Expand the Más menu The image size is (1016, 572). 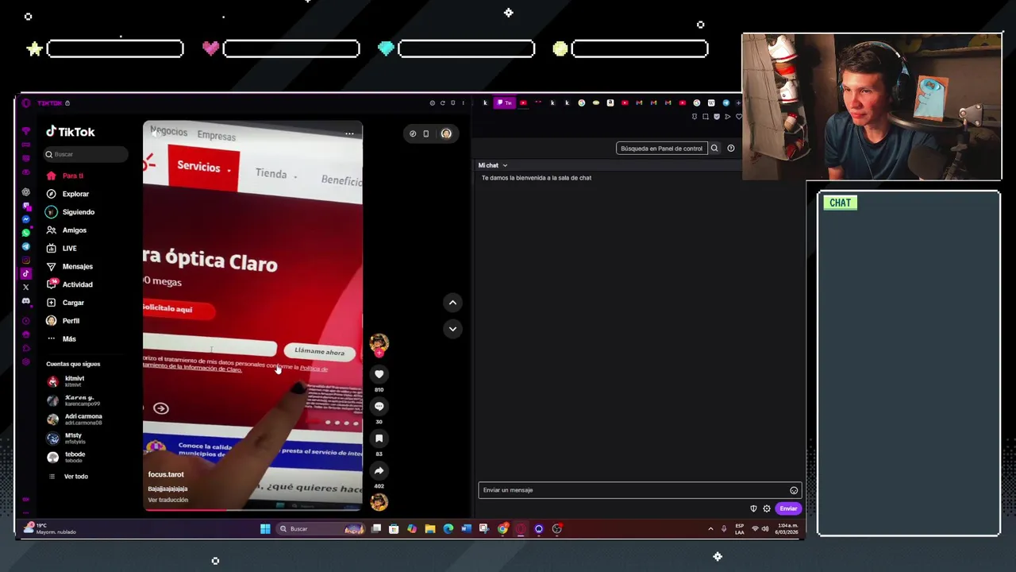tap(69, 339)
